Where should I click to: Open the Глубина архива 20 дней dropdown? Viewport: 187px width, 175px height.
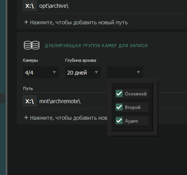83,72
